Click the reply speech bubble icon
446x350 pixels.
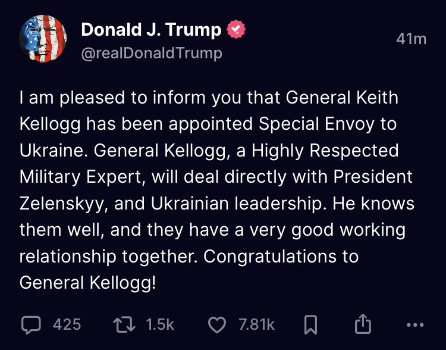30,324
